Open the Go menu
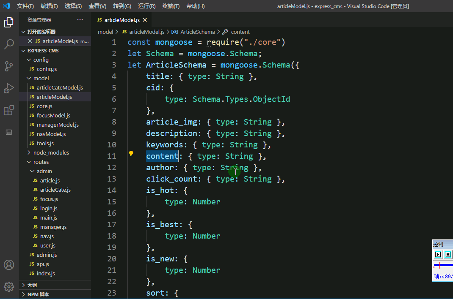453x299 pixels. coord(122,6)
